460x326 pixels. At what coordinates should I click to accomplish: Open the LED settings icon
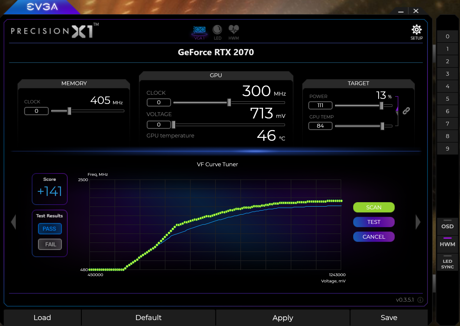pyautogui.click(x=218, y=32)
